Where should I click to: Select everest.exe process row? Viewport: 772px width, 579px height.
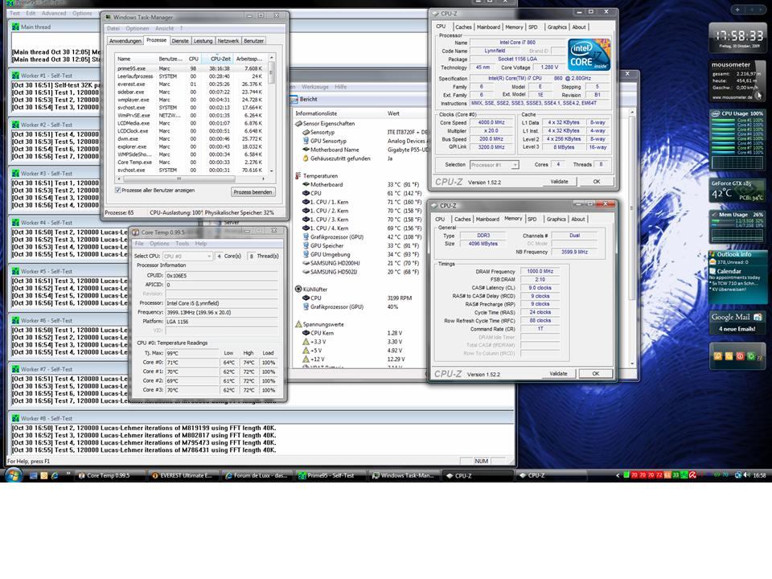(191, 84)
